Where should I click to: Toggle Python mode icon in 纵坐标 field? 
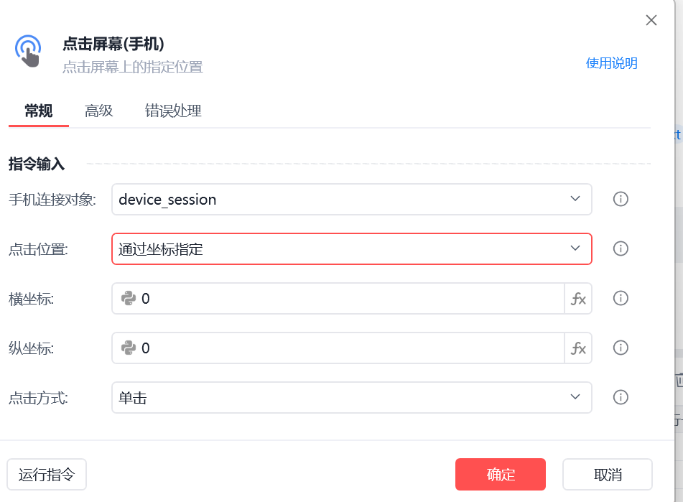click(128, 348)
